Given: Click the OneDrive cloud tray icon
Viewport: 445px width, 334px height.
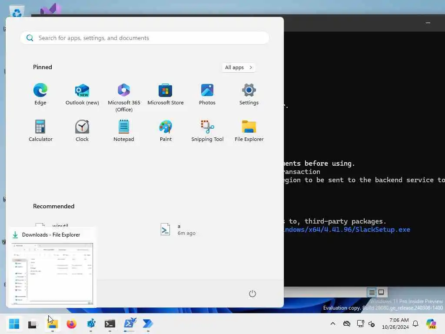Looking at the screenshot, I should coord(346,324).
